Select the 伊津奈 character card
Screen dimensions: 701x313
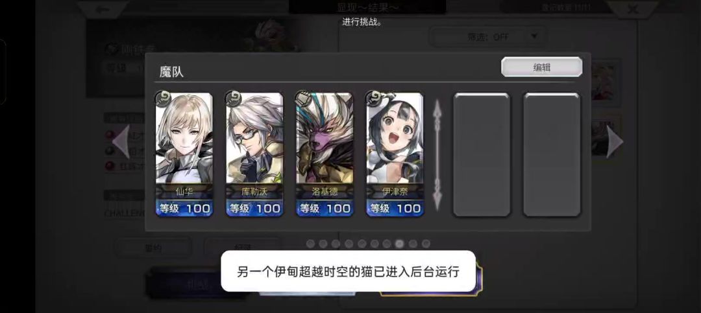[x=395, y=154]
